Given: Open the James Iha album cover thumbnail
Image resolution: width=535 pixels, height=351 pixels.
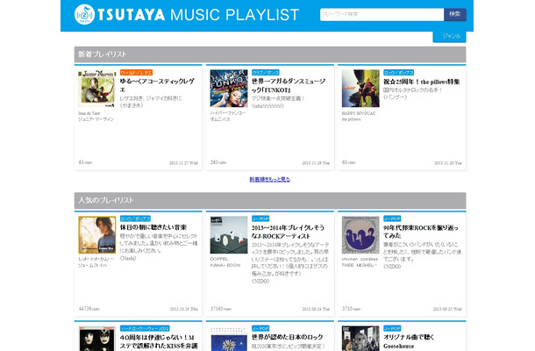Looking at the screenshot, I should pyautogui.click(x=96, y=235).
